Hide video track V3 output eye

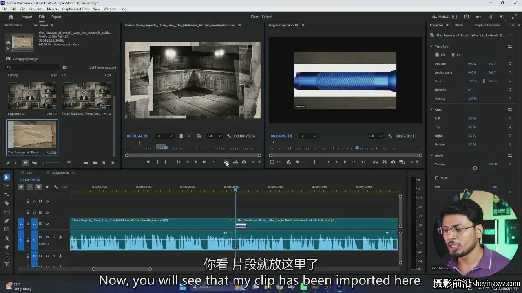pos(47,201)
